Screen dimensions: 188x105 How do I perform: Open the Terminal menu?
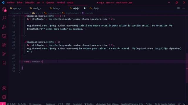pyautogui.click(x=61, y=3)
